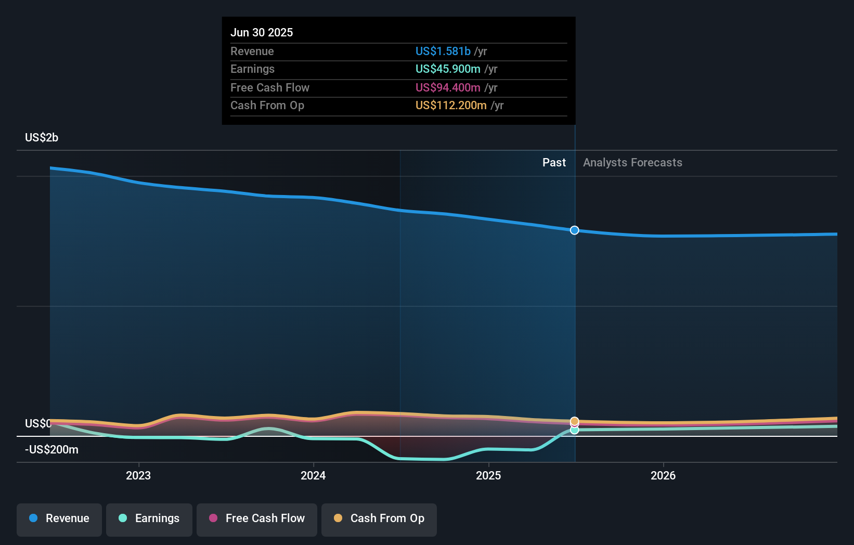This screenshot has height=545, width=854.
Task: Toggle the Revenue series in the legend
Action: (59, 520)
